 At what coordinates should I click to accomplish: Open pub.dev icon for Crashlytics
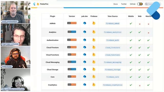pos(85,85)
